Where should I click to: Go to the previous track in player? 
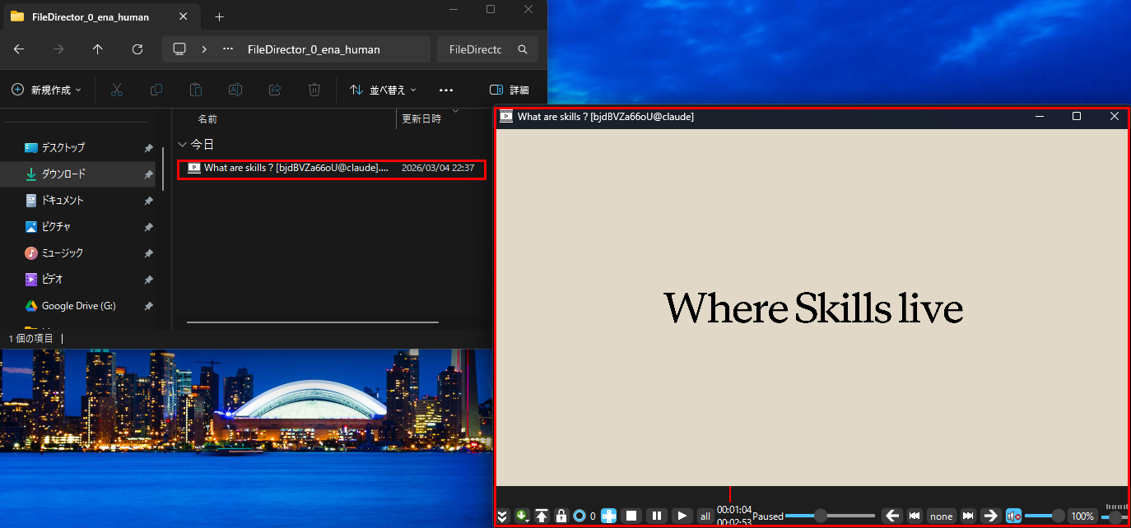[x=914, y=516]
